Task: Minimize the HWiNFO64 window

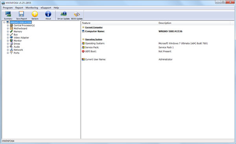Action: coord(218,2)
